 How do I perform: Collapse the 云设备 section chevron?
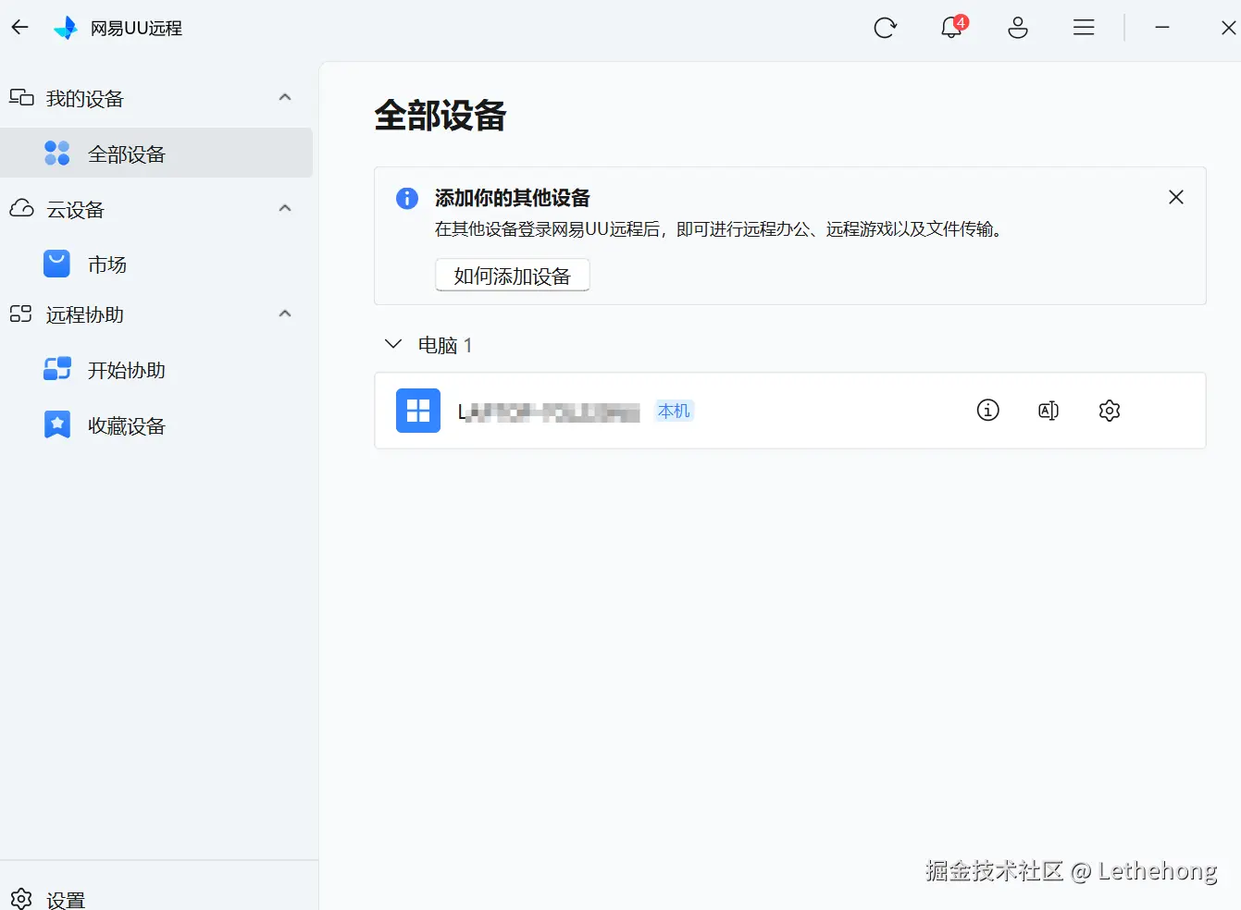285,209
